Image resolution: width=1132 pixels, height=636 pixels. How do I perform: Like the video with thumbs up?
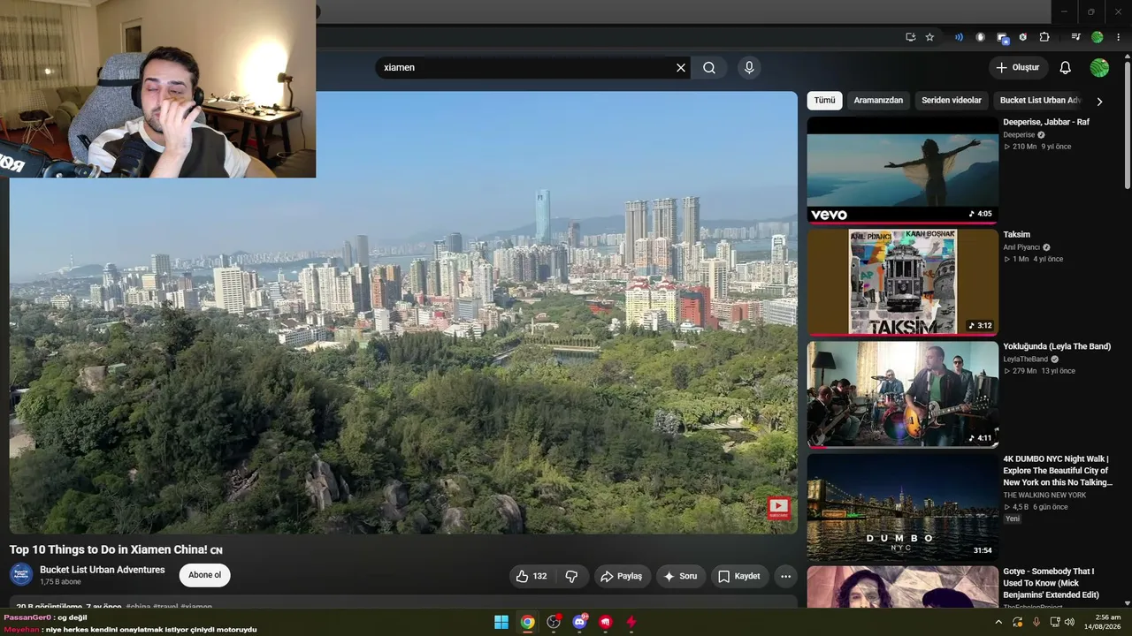532,576
